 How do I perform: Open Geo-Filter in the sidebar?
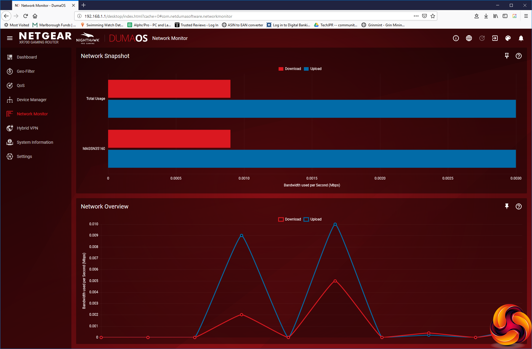(26, 71)
